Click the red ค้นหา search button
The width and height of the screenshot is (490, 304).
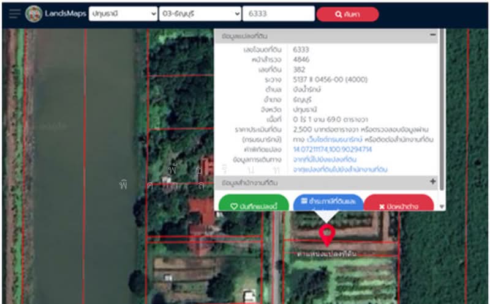(347, 14)
